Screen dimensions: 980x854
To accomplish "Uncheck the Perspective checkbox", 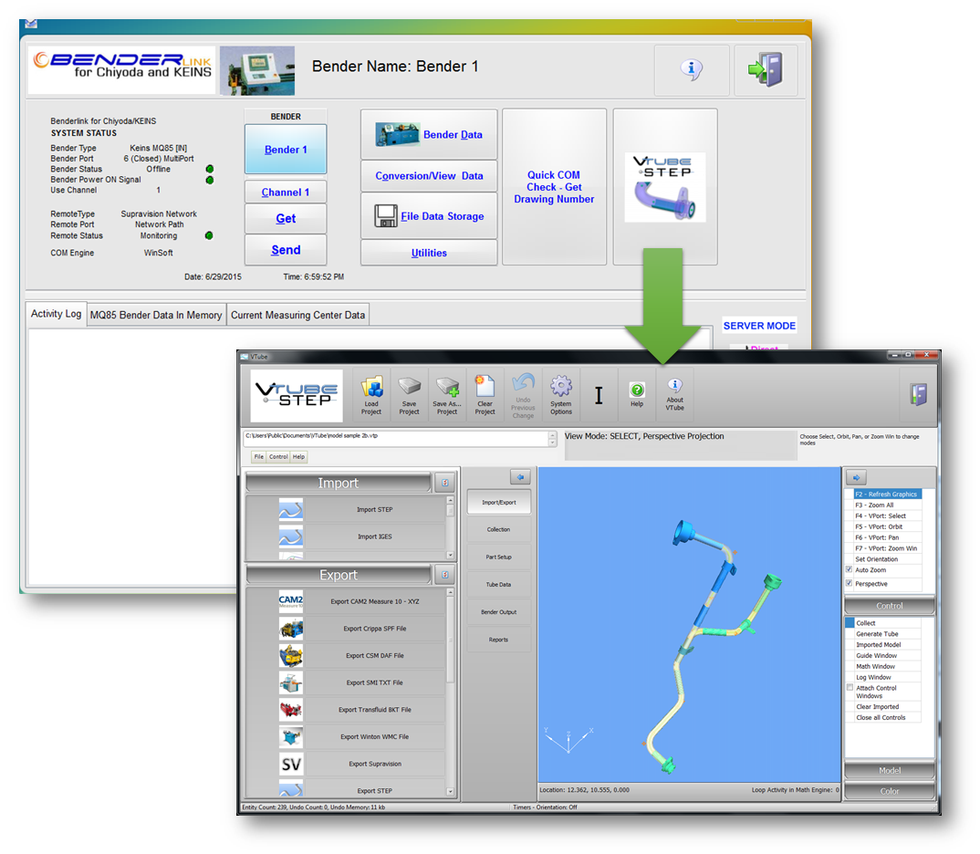I will [850, 584].
